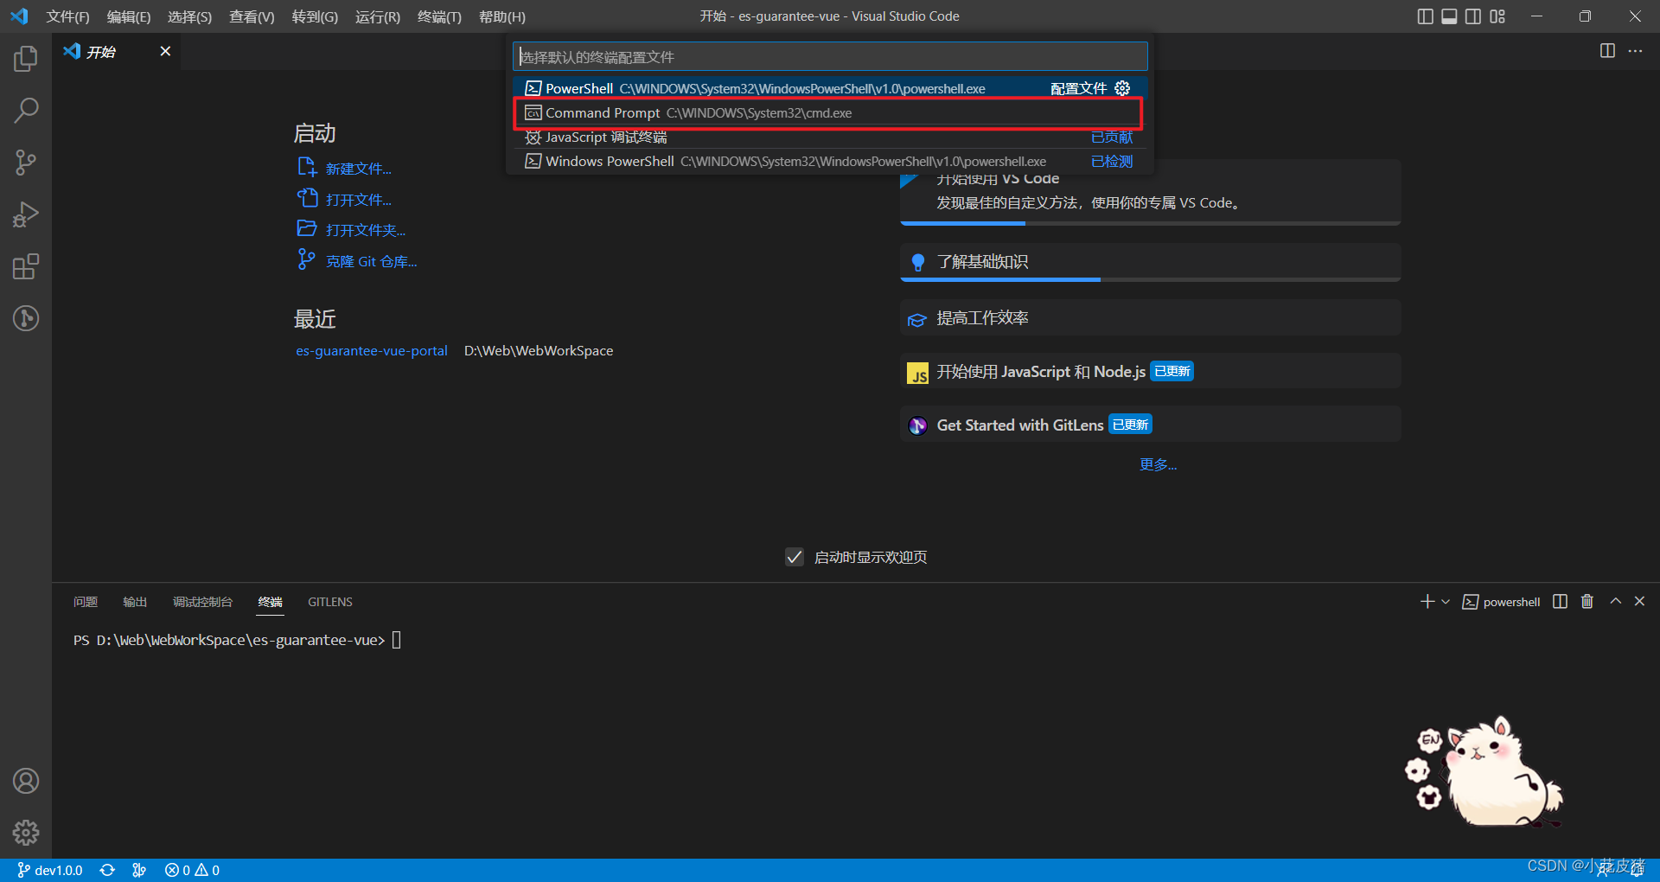
Task: Focus the terminal profile search input
Action: 830,56
